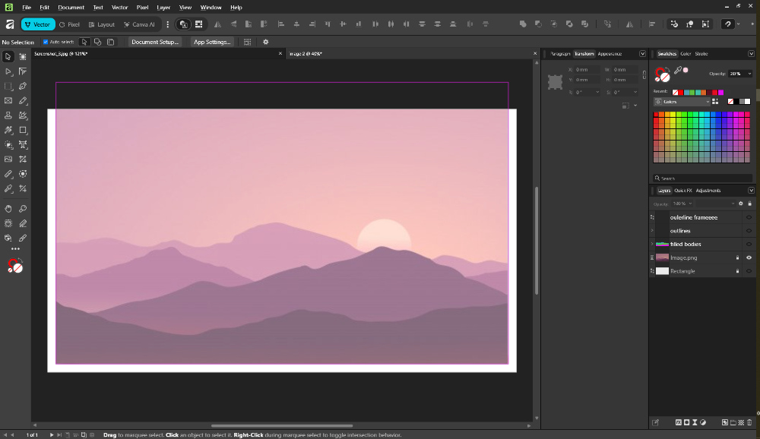Click stroke/fill selector at toolbox bottom
760x439 pixels.
click(x=15, y=266)
